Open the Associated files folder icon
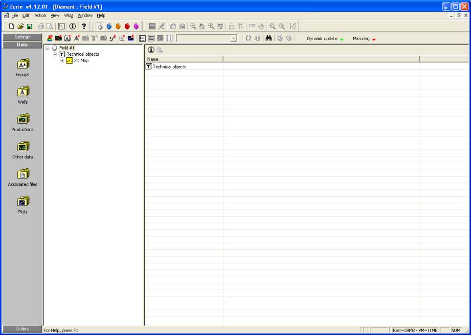471x335 pixels. tap(22, 174)
